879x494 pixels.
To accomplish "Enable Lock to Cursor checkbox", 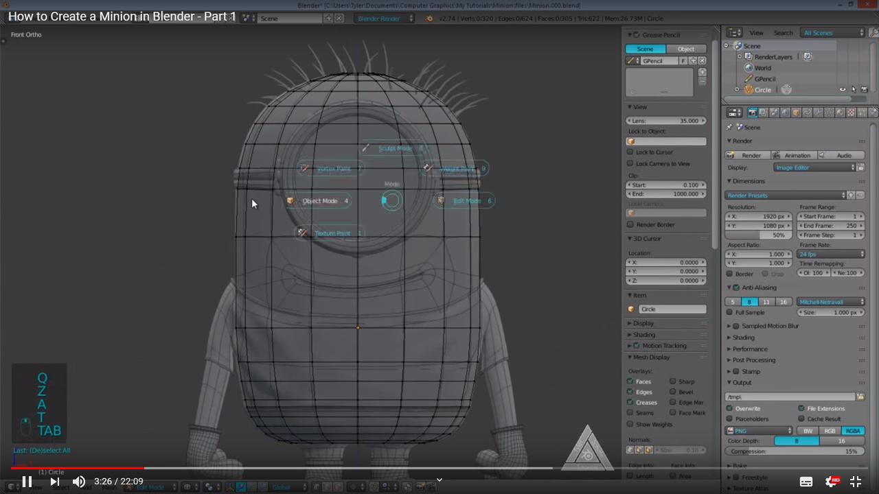I will (x=630, y=152).
